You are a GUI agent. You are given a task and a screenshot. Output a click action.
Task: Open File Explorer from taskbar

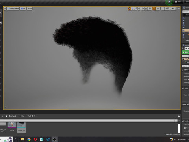[x=22, y=139]
